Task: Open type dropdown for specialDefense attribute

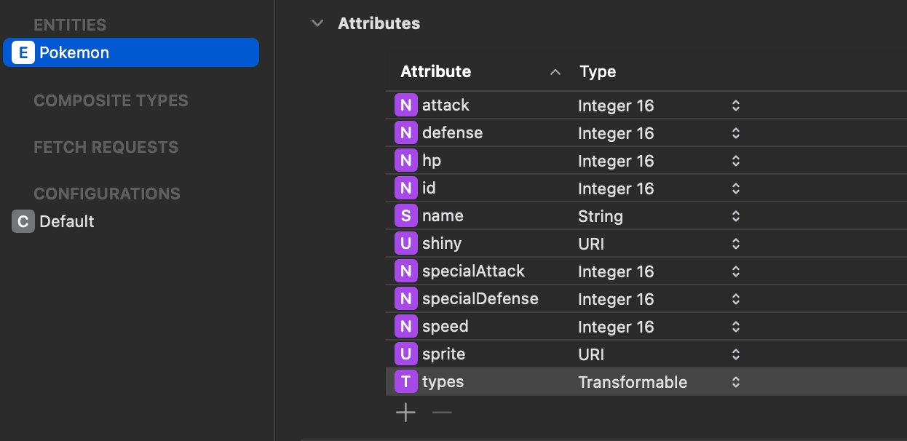Action: point(736,299)
